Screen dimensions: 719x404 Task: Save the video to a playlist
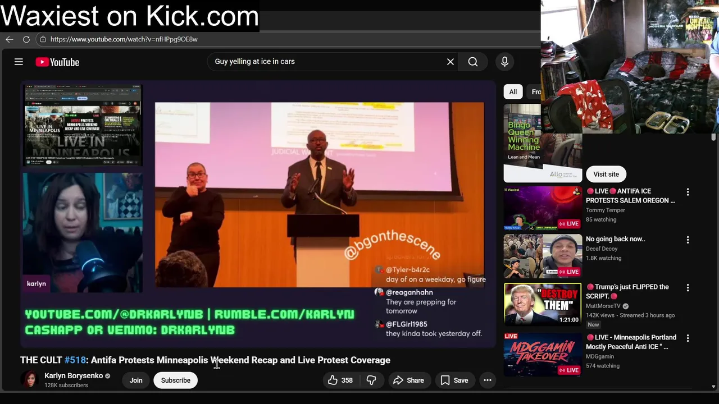(454, 380)
